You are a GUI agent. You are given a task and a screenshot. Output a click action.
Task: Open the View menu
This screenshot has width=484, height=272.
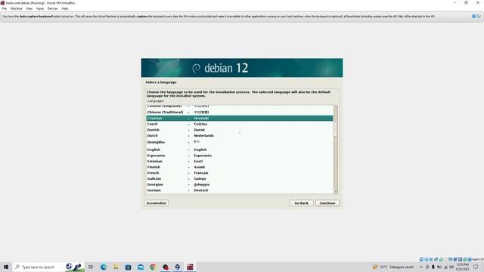click(29, 8)
